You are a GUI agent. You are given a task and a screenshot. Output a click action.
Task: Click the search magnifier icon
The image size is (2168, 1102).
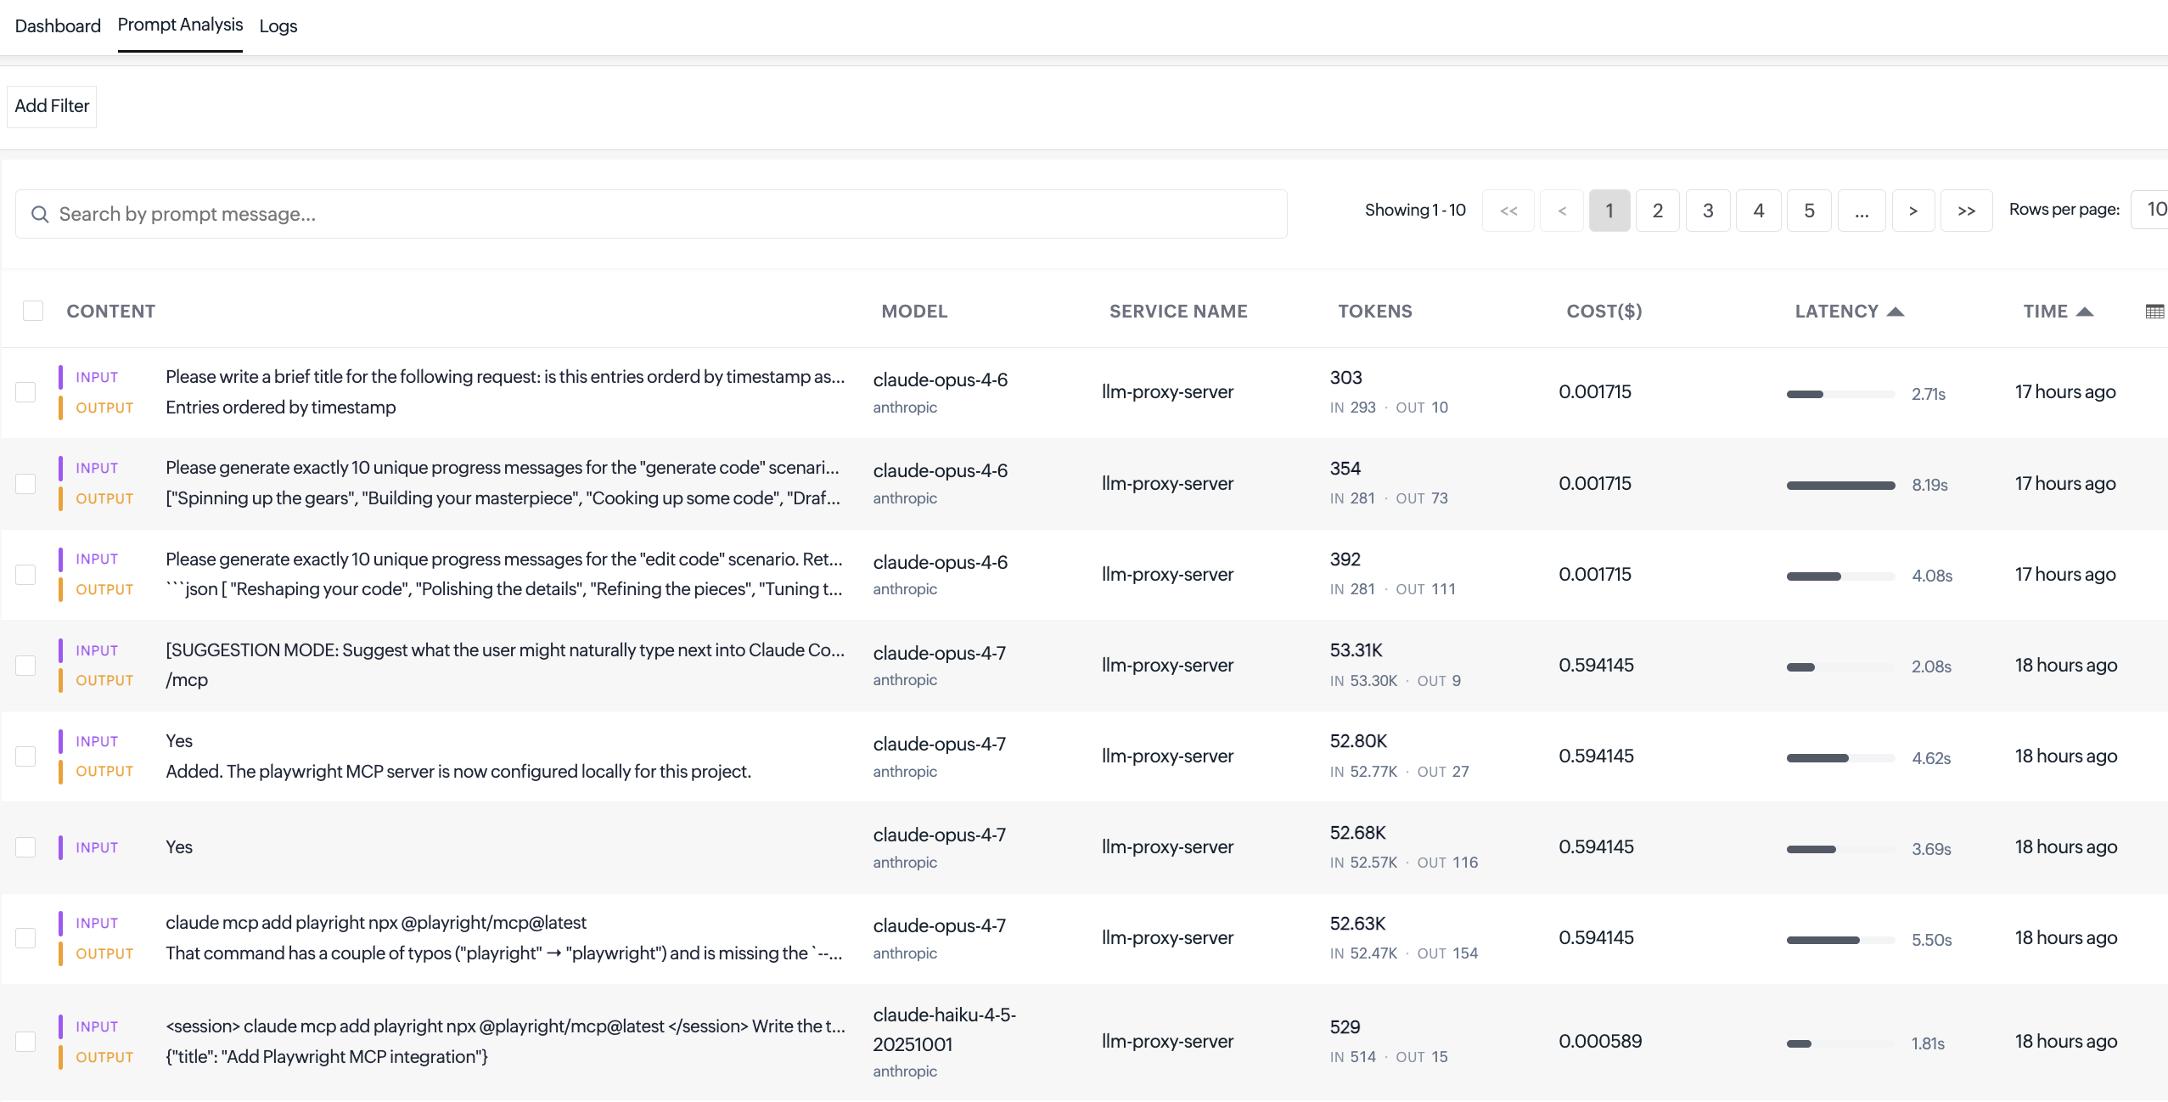(40, 214)
